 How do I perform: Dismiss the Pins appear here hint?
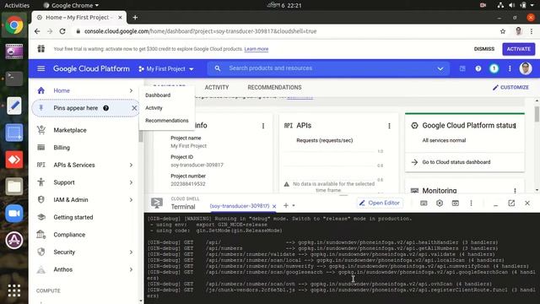tap(134, 108)
